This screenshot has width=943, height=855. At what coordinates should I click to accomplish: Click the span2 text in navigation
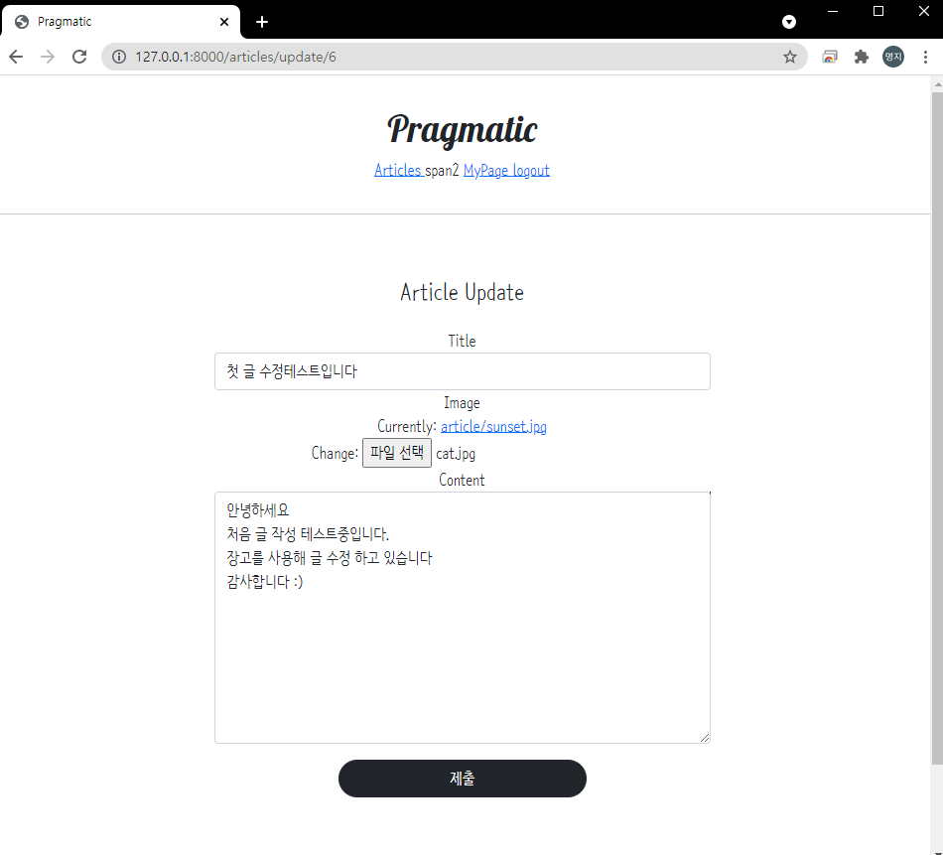coord(442,171)
